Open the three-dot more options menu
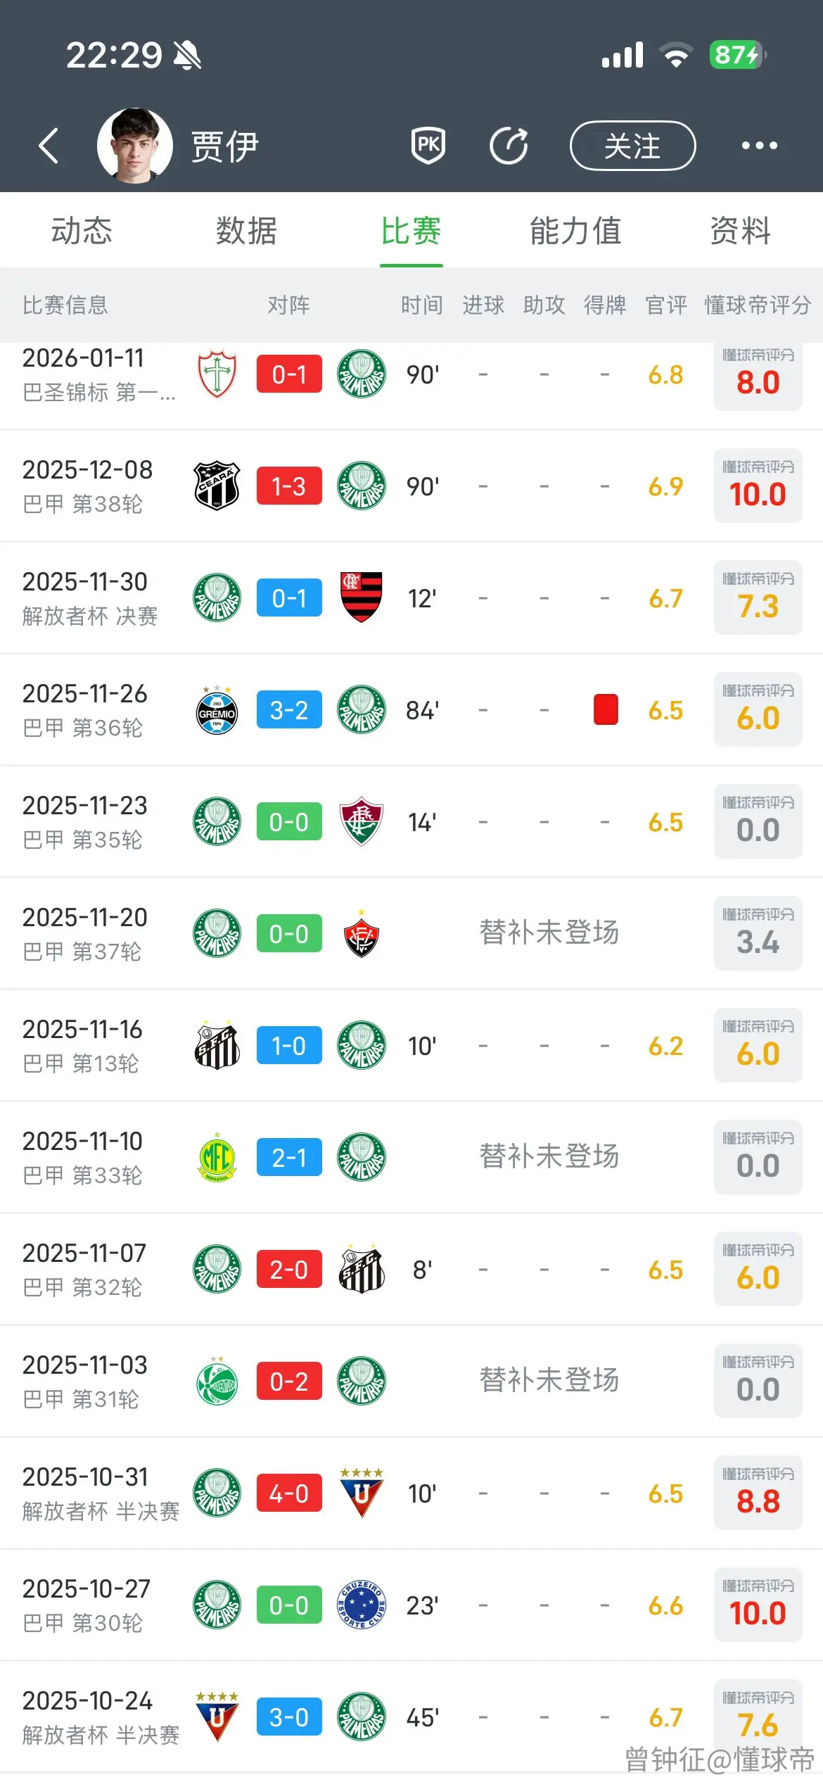823x1782 pixels. [x=760, y=146]
